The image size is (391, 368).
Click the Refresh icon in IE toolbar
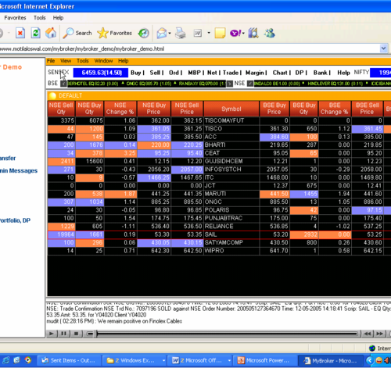[35, 34]
